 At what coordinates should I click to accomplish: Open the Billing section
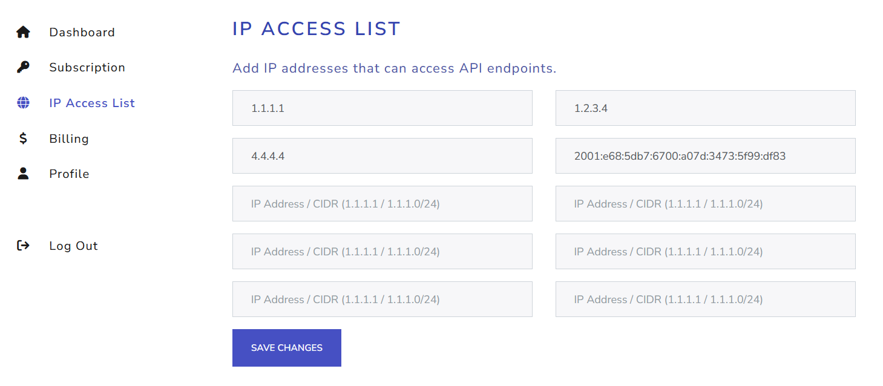point(69,139)
